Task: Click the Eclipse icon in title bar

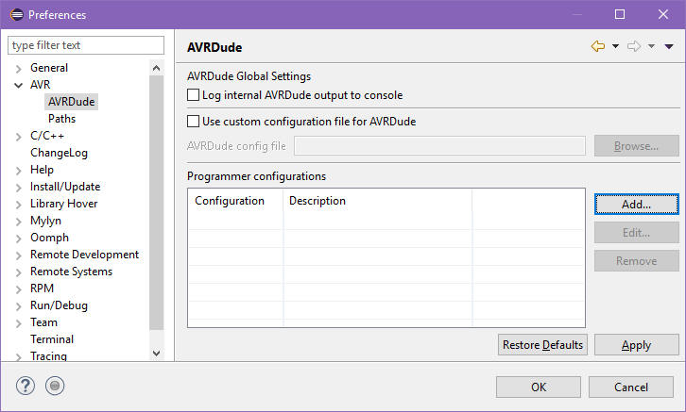Action: [x=15, y=14]
